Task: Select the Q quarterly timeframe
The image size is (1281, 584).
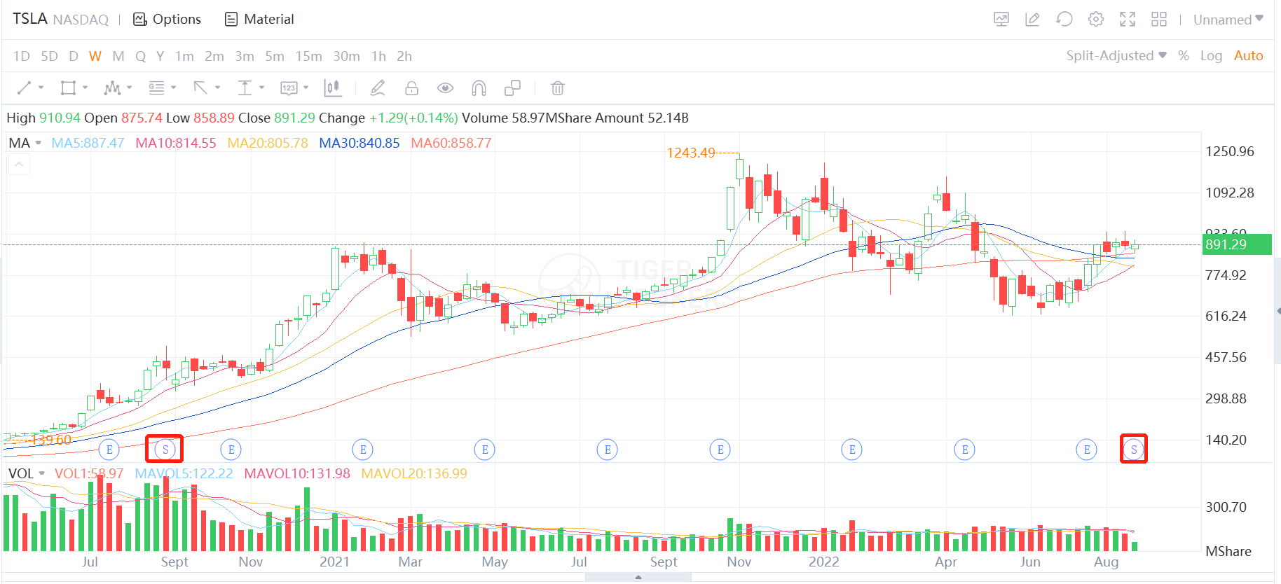Action: (x=140, y=56)
